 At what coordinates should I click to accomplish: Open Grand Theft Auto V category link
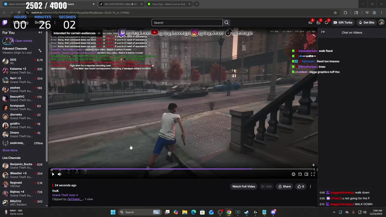click(65, 195)
